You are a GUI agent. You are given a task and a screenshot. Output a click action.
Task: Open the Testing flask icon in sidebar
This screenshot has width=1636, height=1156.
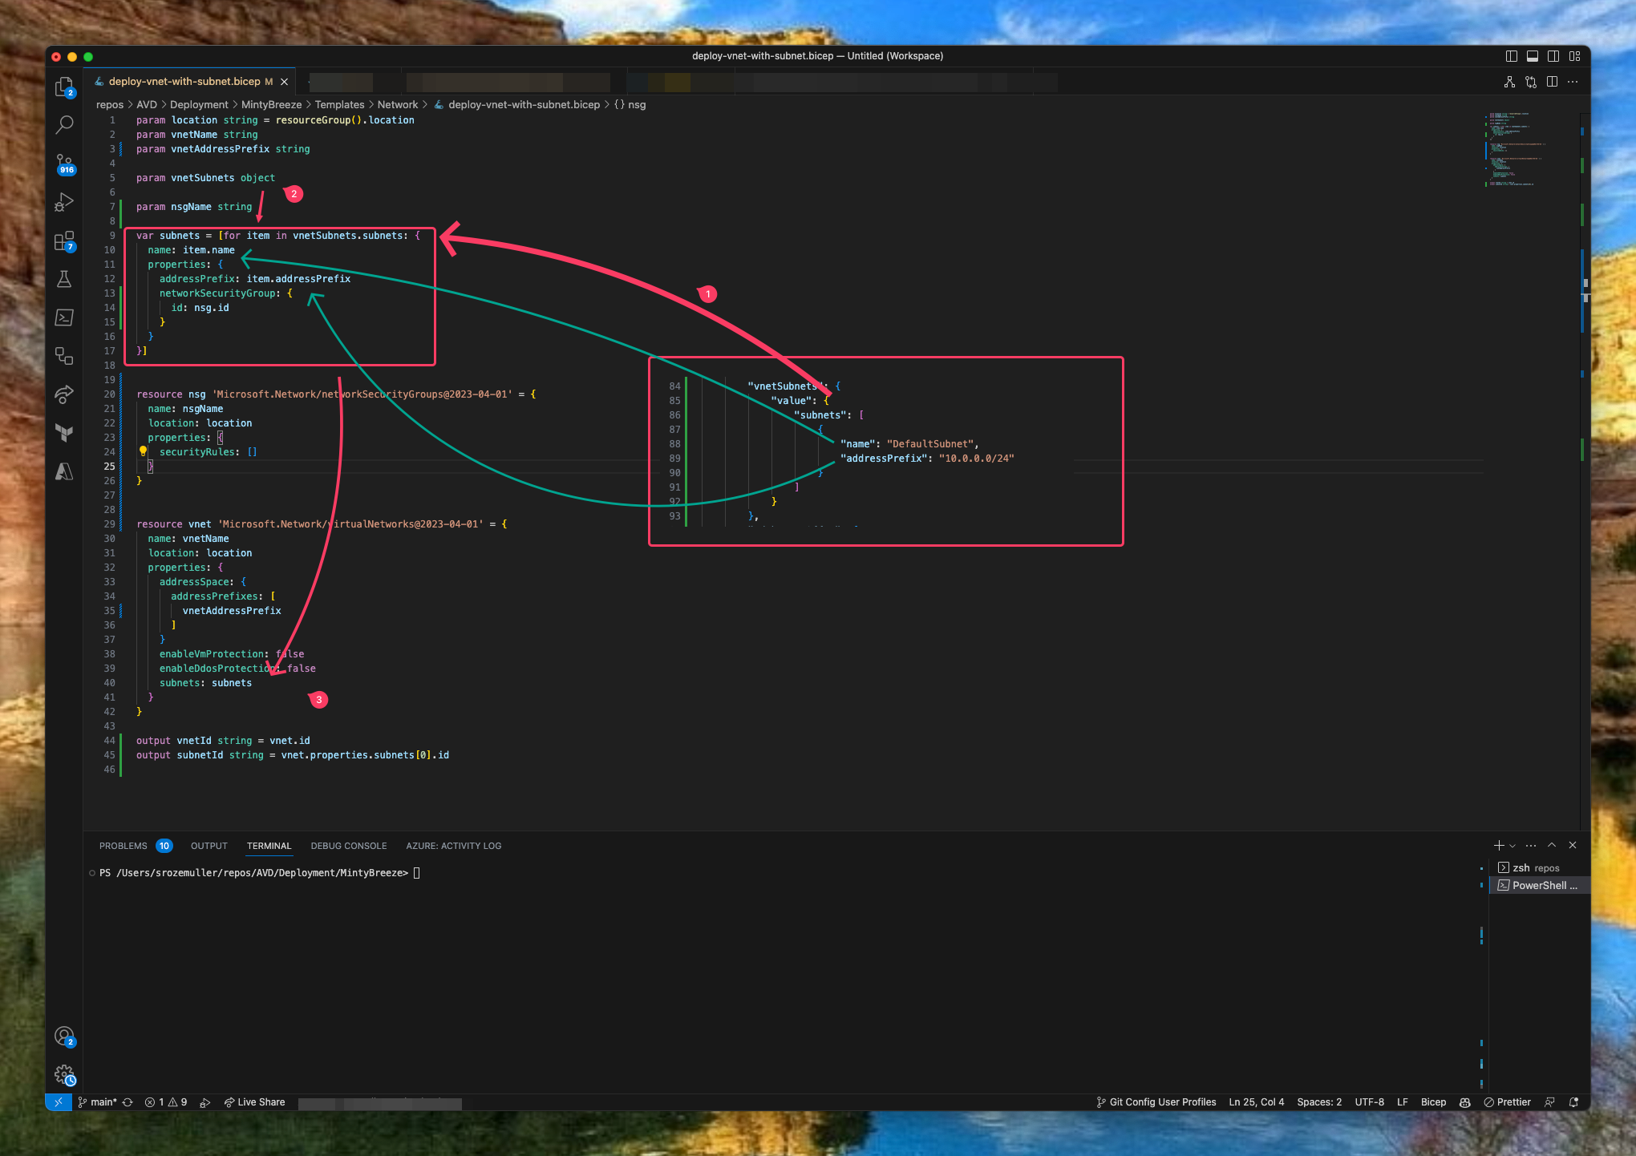click(65, 279)
